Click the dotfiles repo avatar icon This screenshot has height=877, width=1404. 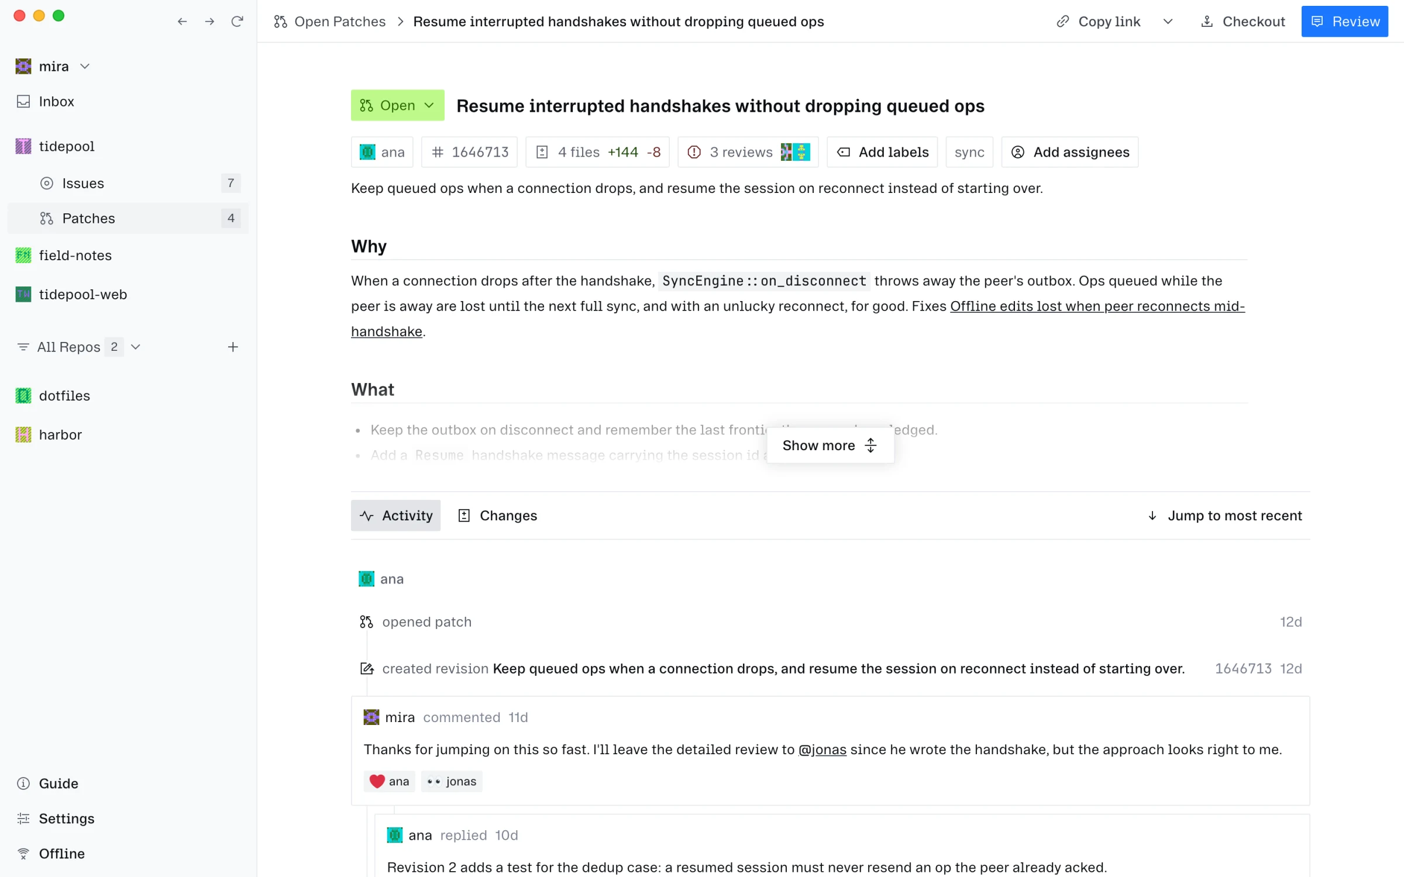click(x=23, y=396)
